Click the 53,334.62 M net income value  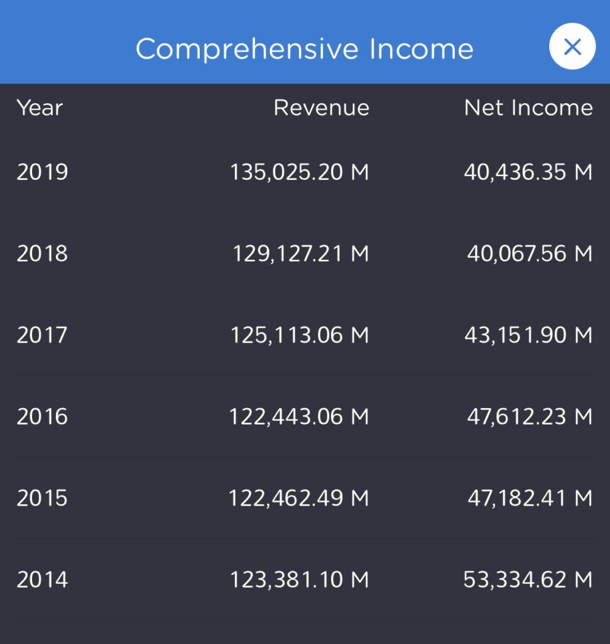(x=528, y=579)
